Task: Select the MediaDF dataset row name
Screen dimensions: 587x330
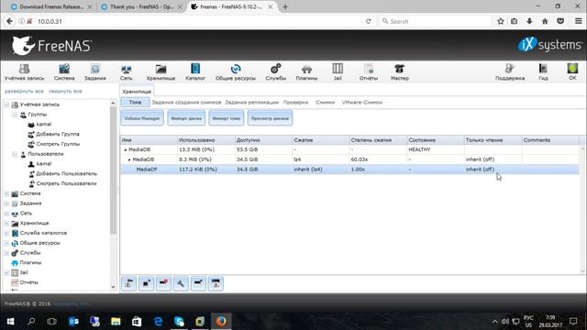Action: (x=147, y=169)
